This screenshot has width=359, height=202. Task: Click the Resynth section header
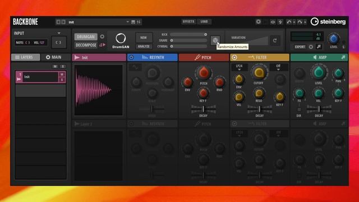[153, 57]
